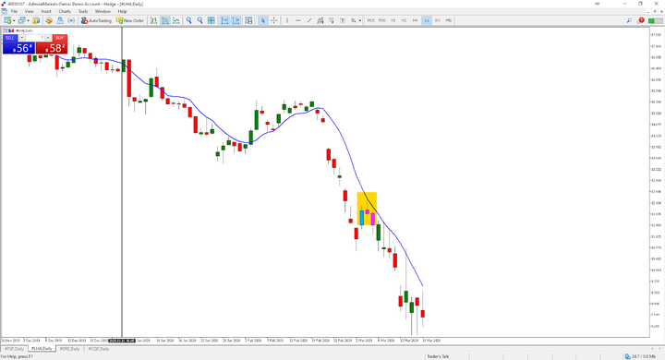
Task: Switch to the #CQP,Daily chart tab
Action: point(99,349)
